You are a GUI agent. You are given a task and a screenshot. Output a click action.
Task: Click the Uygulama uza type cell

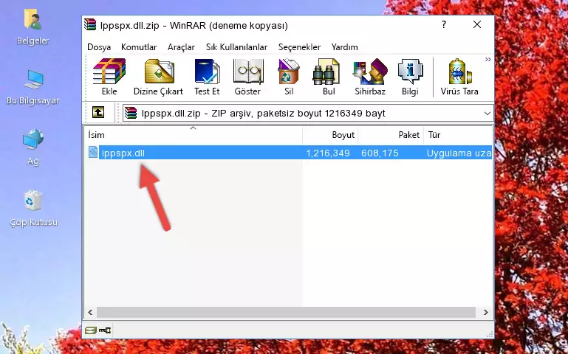[x=459, y=153]
